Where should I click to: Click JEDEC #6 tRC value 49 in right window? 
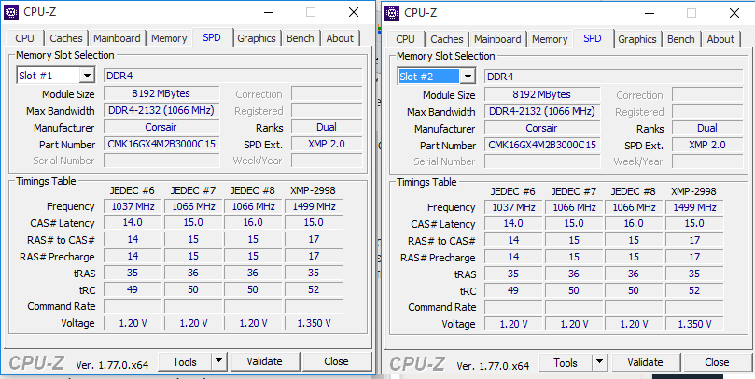(x=514, y=290)
